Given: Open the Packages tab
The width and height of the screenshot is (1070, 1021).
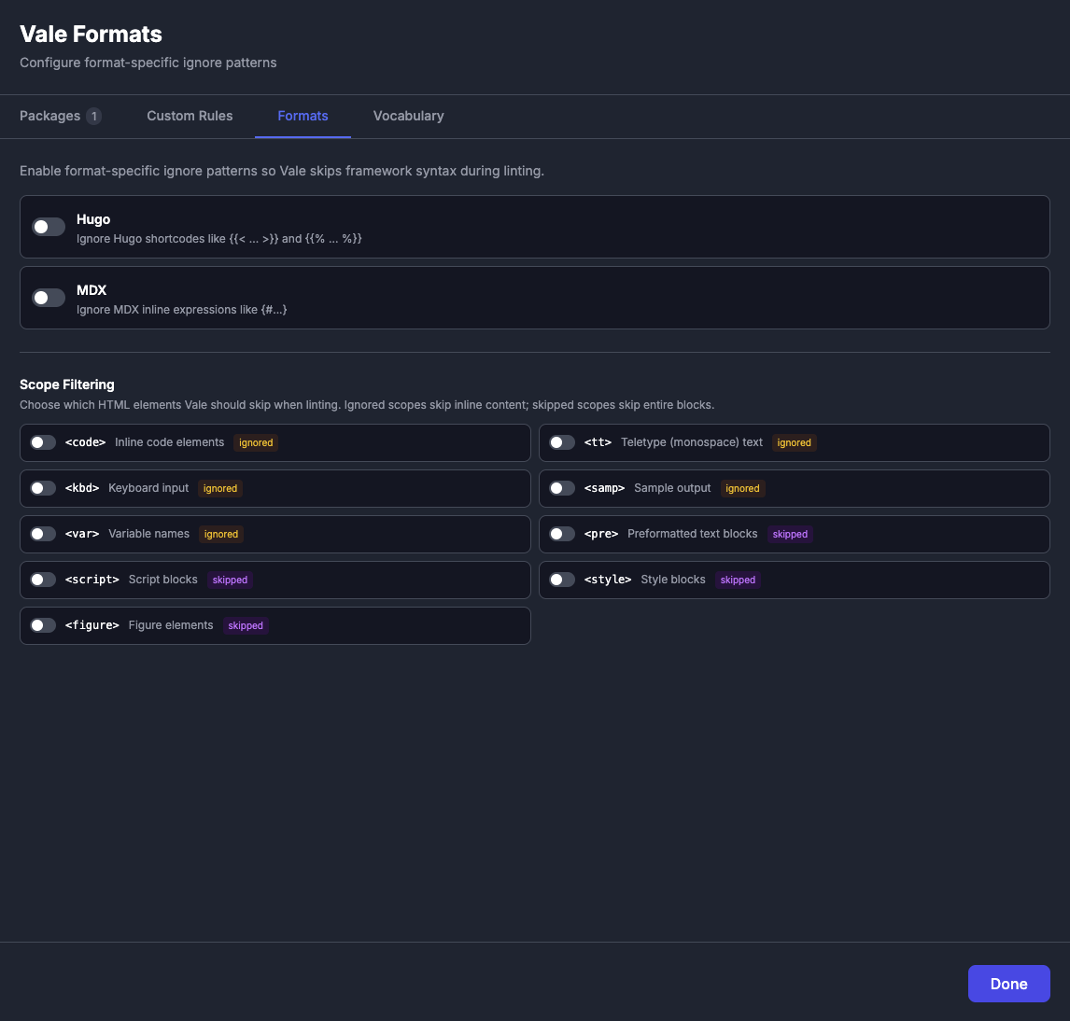Looking at the screenshot, I should (x=50, y=116).
